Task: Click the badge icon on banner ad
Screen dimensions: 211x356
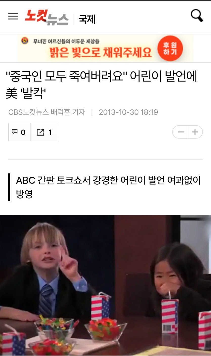Action: tap(25, 41)
